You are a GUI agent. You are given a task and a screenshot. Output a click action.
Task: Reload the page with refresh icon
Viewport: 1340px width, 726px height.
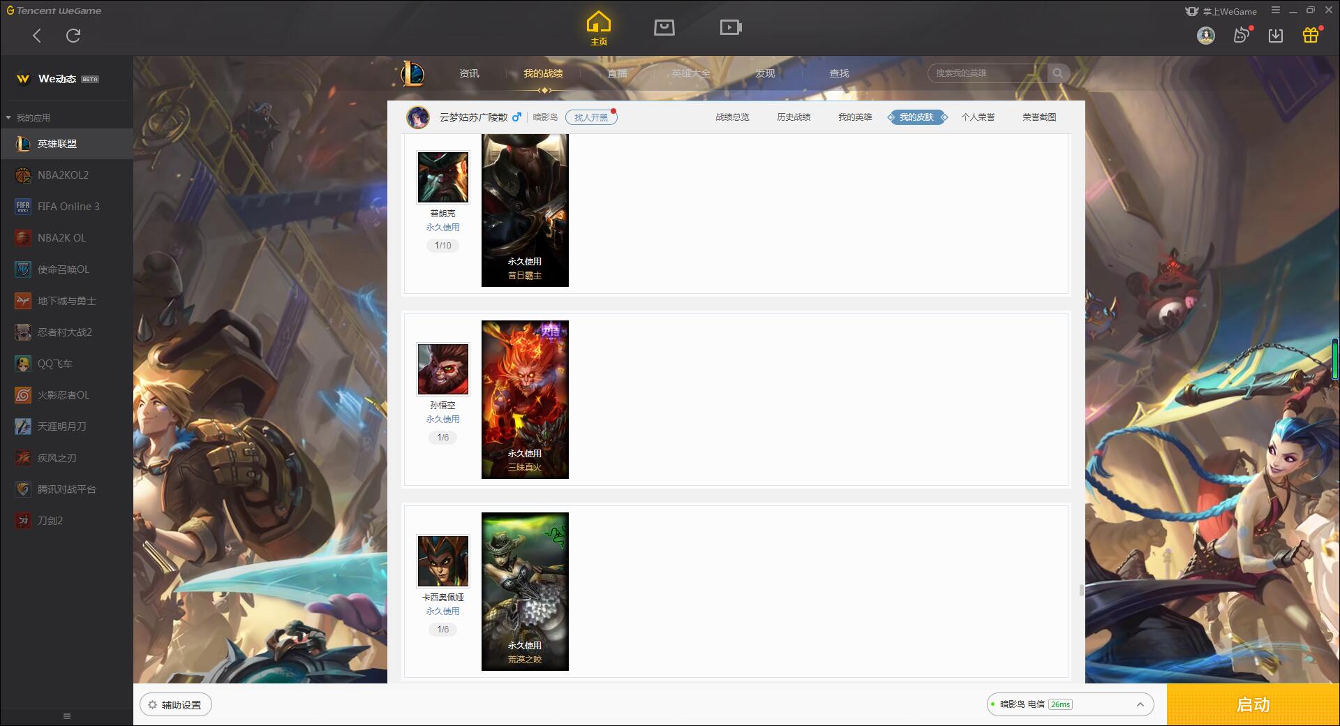[73, 36]
